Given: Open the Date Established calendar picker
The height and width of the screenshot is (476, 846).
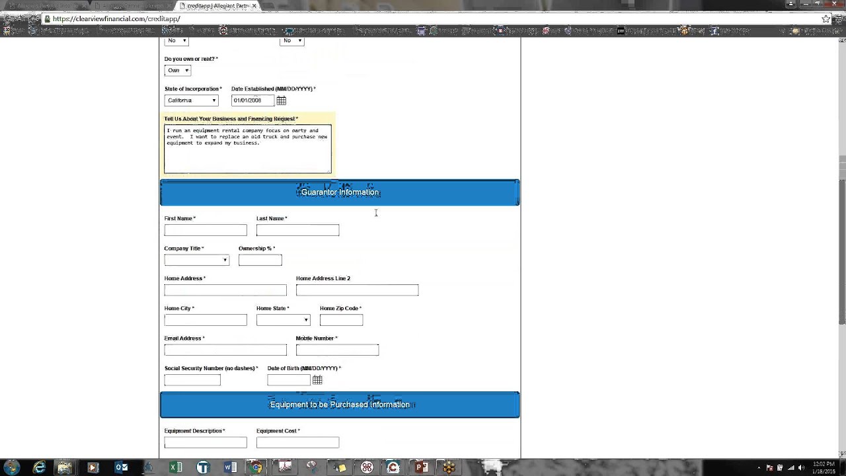Looking at the screenshot, I should pyautogui.click(x=282, y=100).
